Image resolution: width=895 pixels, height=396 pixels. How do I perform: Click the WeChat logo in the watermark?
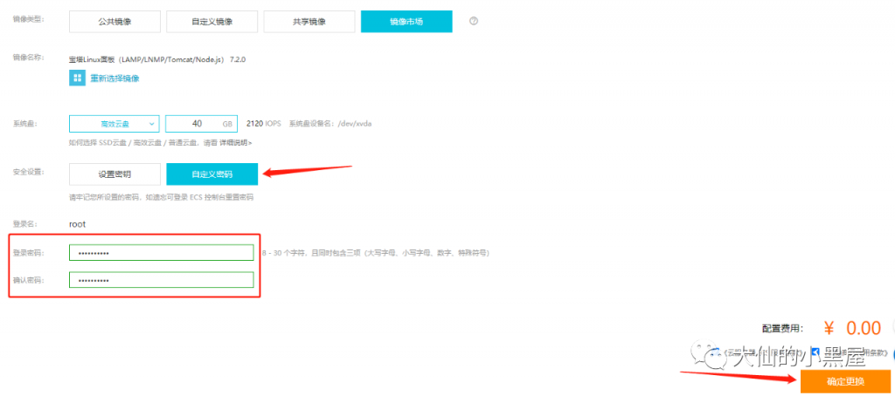[720, 358]
